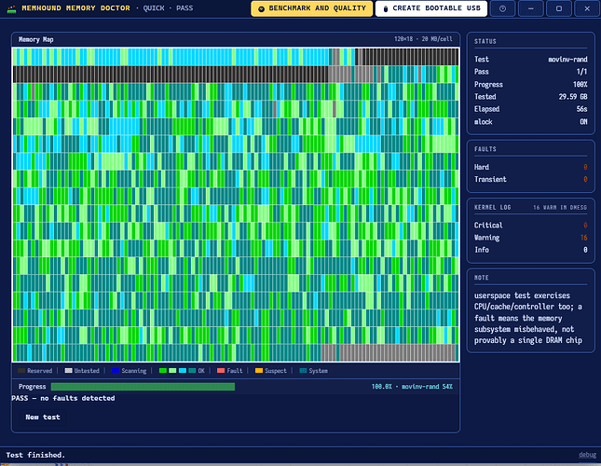
Task: Click the System legend swatch
Action: coord(303,371)
